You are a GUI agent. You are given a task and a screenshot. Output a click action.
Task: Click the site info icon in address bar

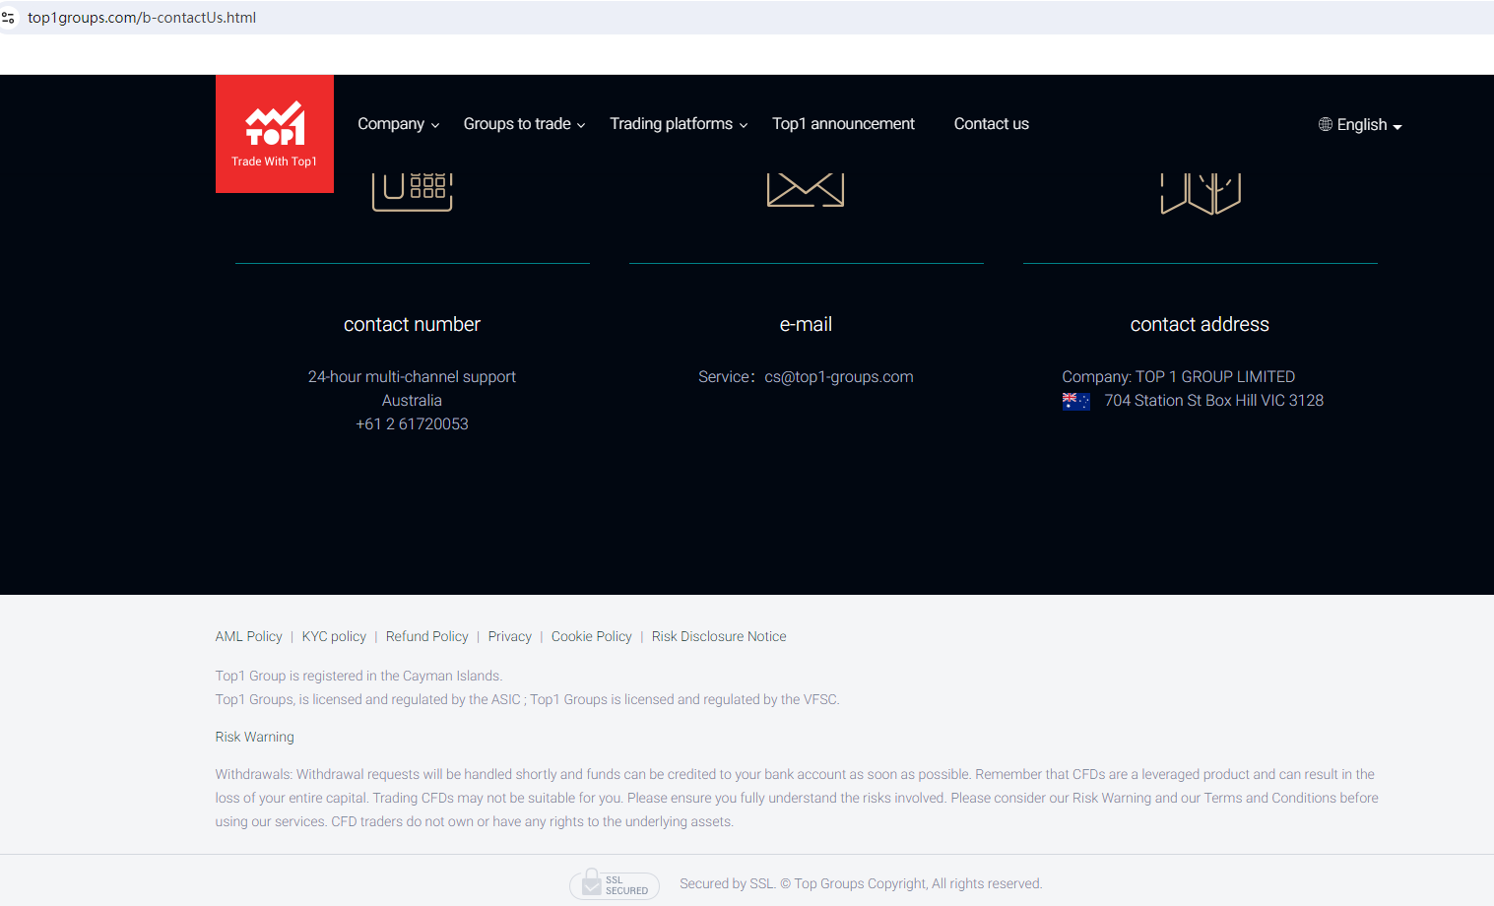9,18
